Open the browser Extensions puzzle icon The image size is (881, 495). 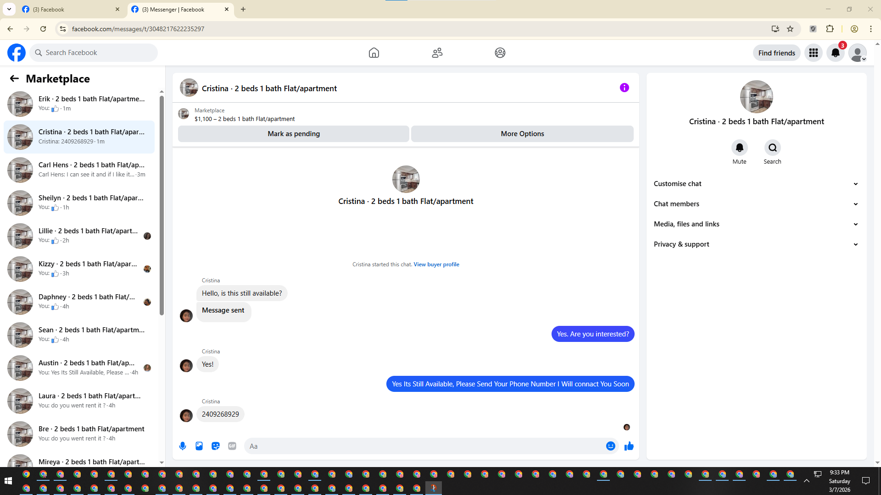click(830, 29)
